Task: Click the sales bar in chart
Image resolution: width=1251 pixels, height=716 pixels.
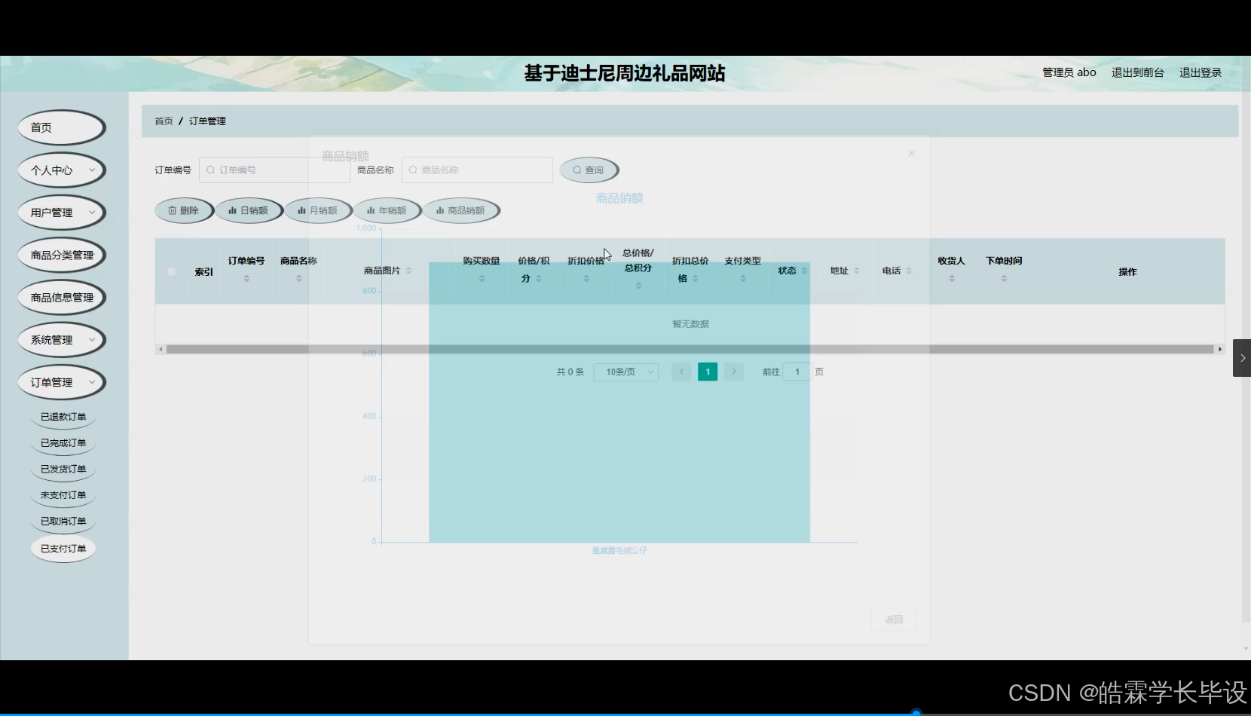Action: (619, 402)
